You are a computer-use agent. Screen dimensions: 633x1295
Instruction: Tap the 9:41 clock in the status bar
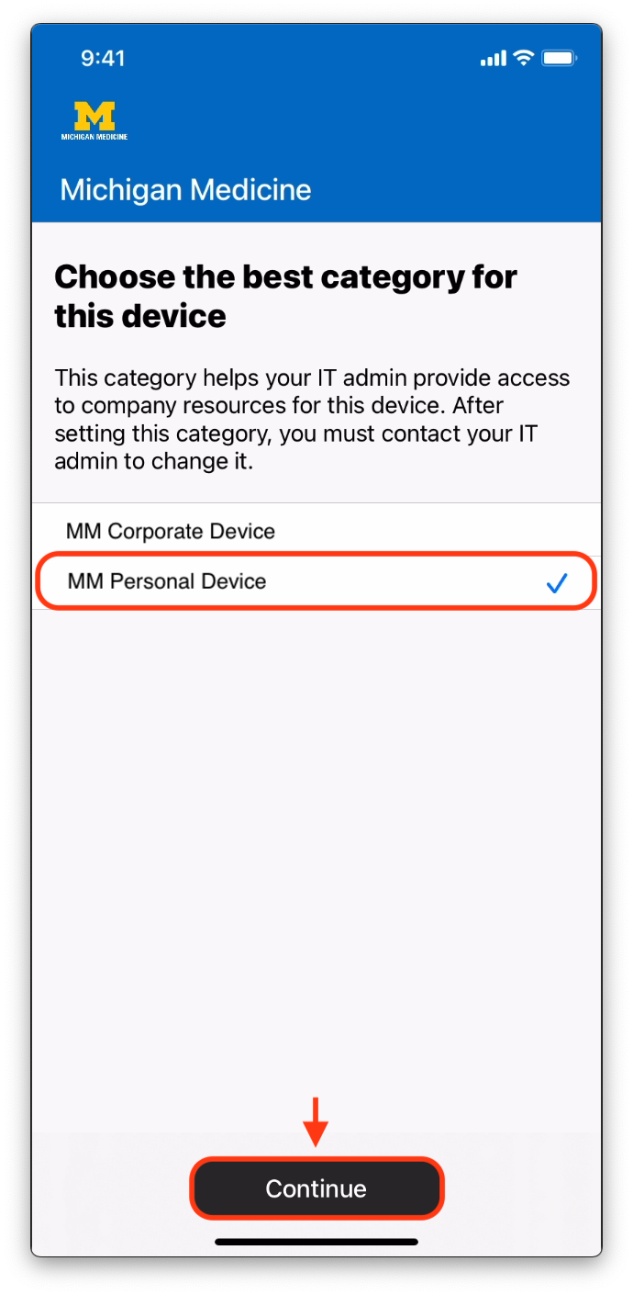(103, 58)
